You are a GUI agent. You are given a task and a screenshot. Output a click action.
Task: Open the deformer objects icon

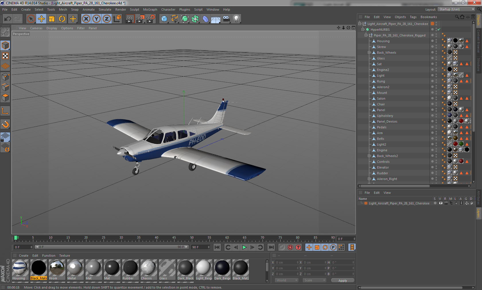[205, 19]
